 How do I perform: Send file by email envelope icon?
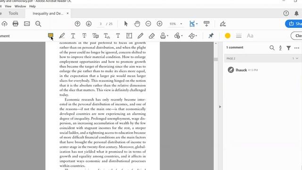[x=27, y=24]
